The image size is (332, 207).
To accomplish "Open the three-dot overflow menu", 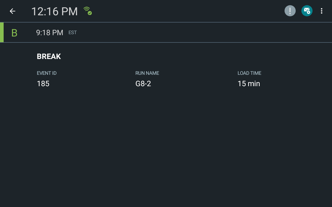I will [322, 11].
